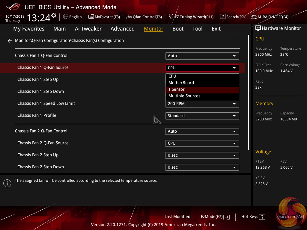Screen dimensions: 307x230
Task: Switch to Exit tab
Action: point(216,29)
